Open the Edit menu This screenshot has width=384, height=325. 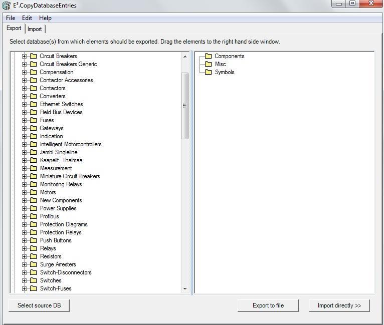(27, 18)
